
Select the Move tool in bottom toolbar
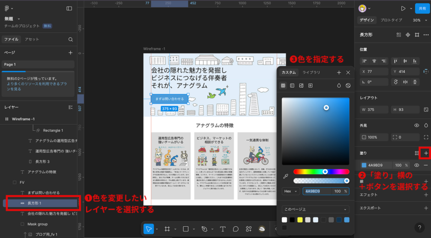coord(148,229)
